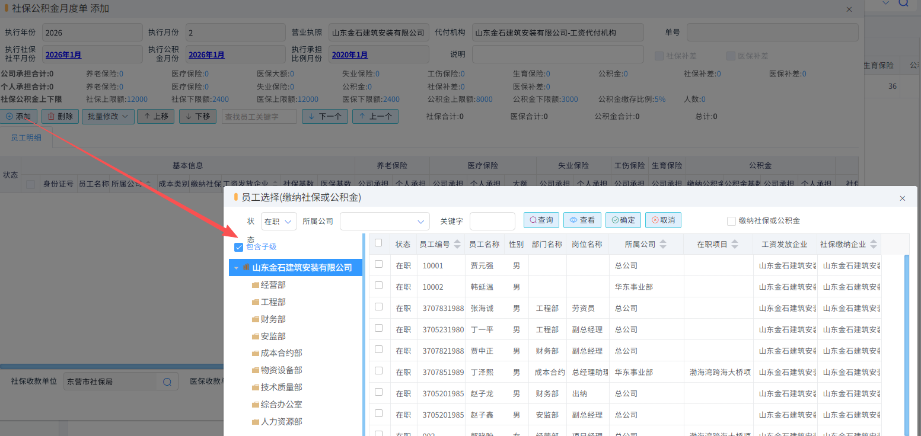Close the 员工选择 dialog with X icon
921x436 pixels.
point(903,198)
